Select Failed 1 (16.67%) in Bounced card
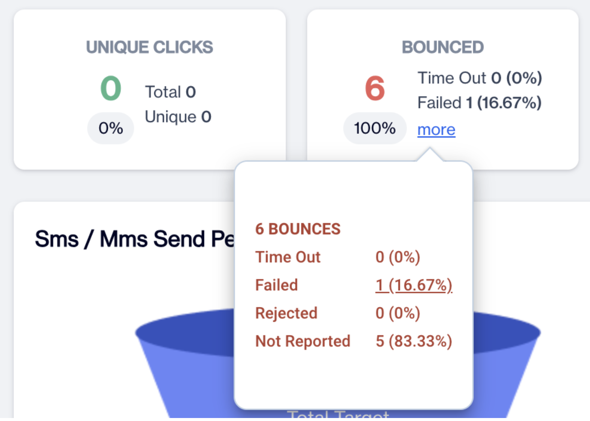This screenshot has width=590, height=421. coord(480,103)
